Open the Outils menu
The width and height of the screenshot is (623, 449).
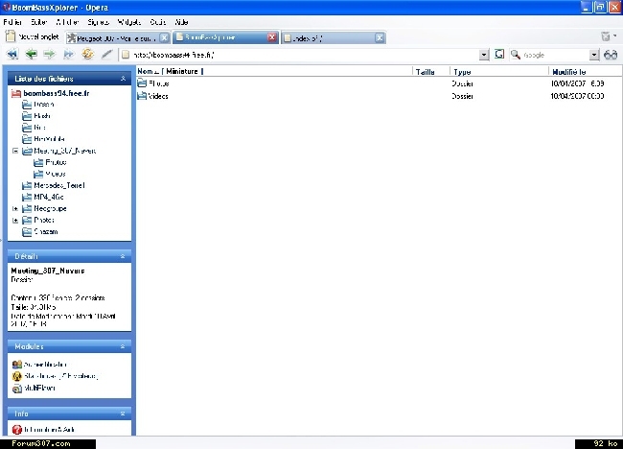click(x=158, y=22)
